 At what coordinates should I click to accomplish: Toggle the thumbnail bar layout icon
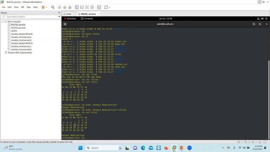[x=82, y=7]
